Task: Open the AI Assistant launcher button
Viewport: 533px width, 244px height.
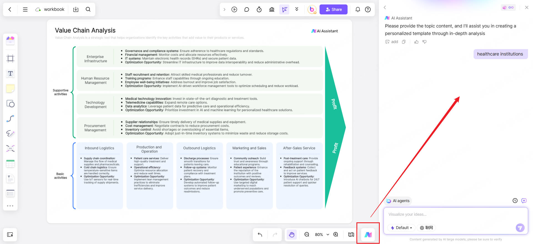Action: (368, 235)
